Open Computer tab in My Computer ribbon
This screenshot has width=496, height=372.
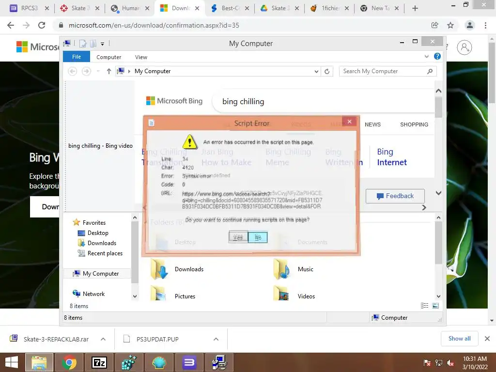[x=109, y=57]
